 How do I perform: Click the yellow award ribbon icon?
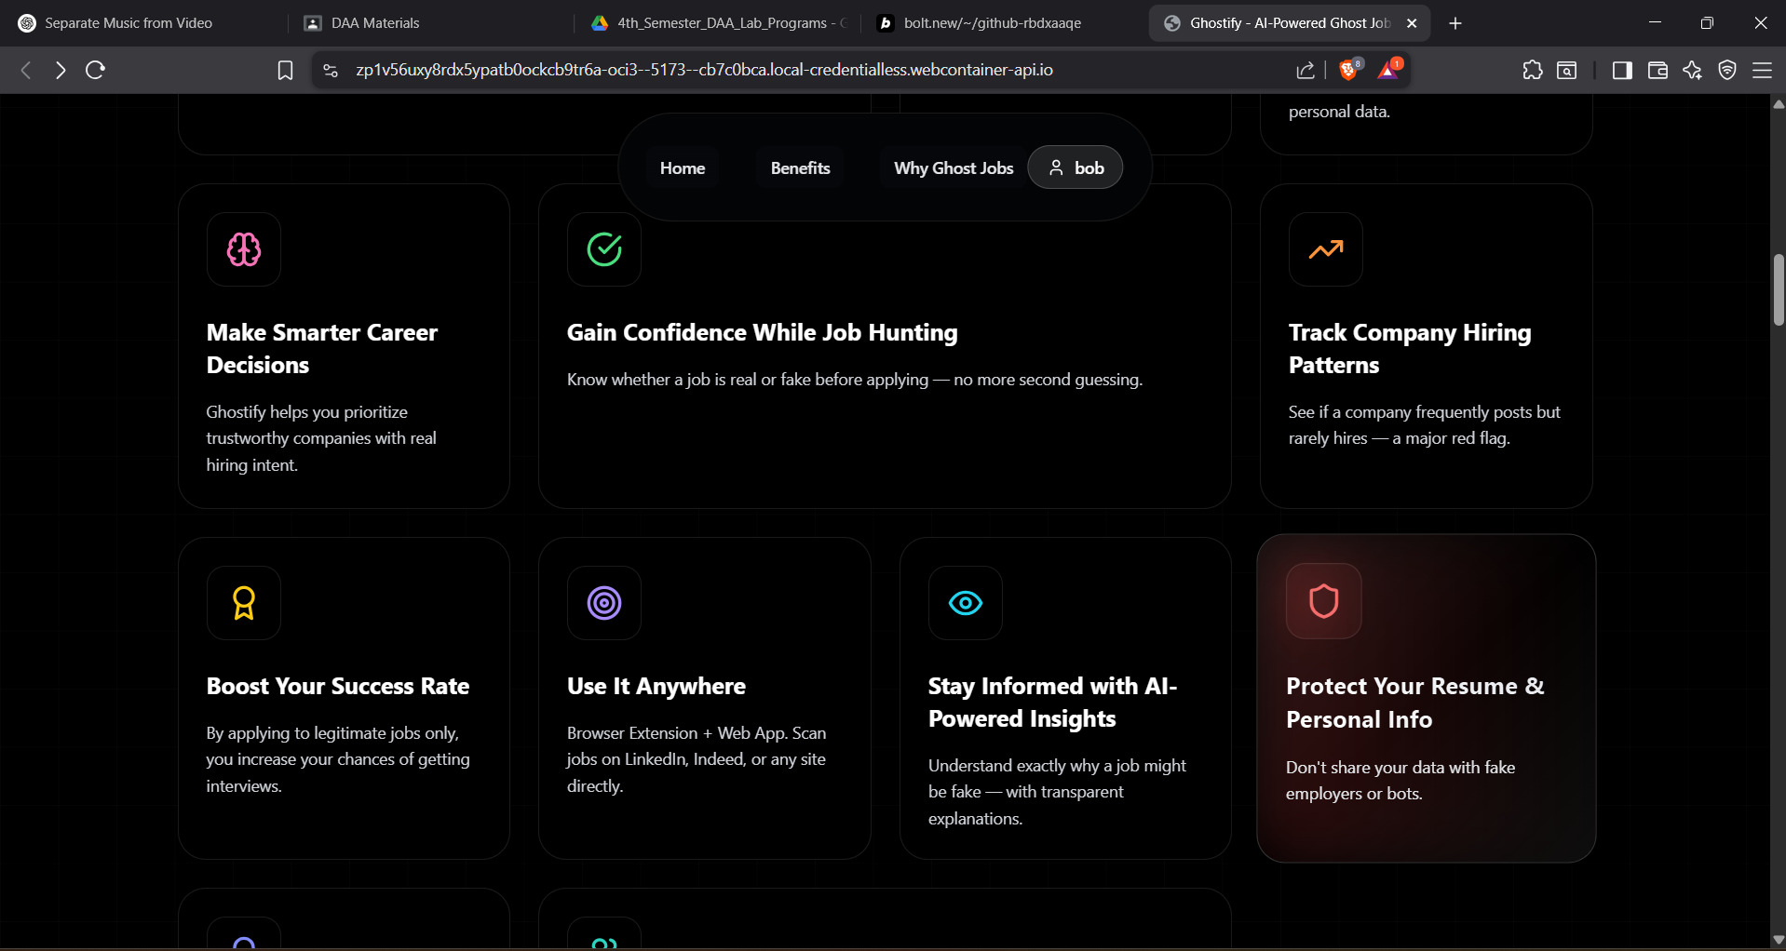click(244, 603)
